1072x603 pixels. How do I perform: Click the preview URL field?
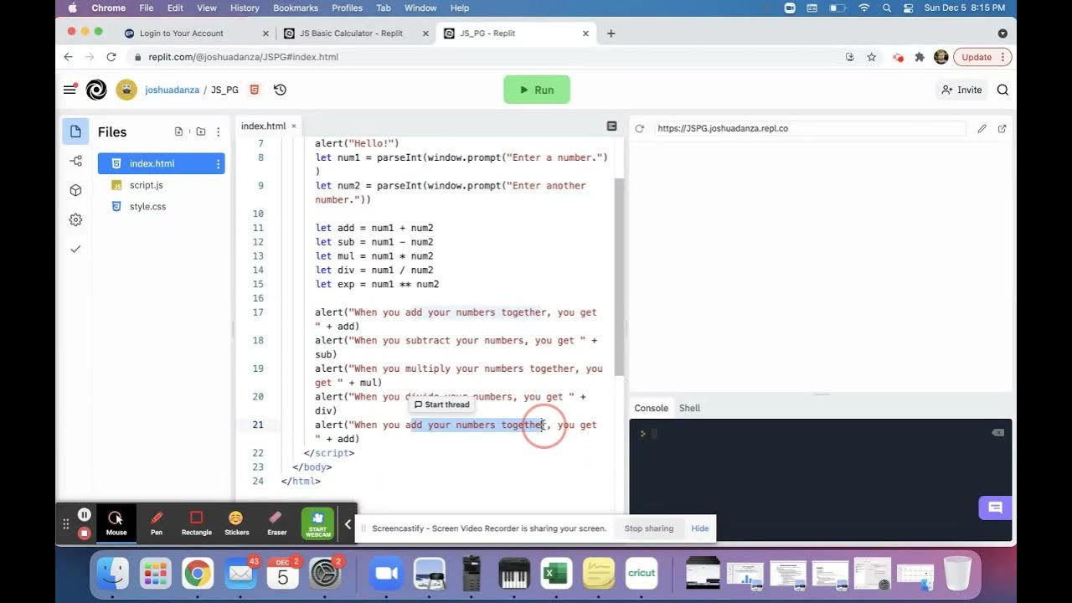810,128
